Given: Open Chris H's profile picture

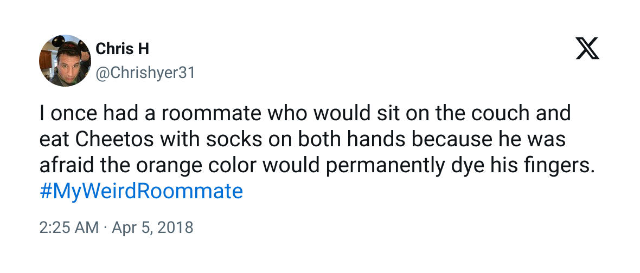Looking at the screenshot, I should tap(65, 61).
